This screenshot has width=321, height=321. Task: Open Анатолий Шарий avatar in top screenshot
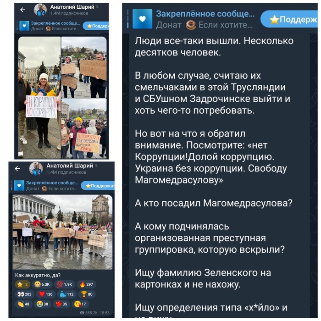pyautogui.click(x=40, y=10)
